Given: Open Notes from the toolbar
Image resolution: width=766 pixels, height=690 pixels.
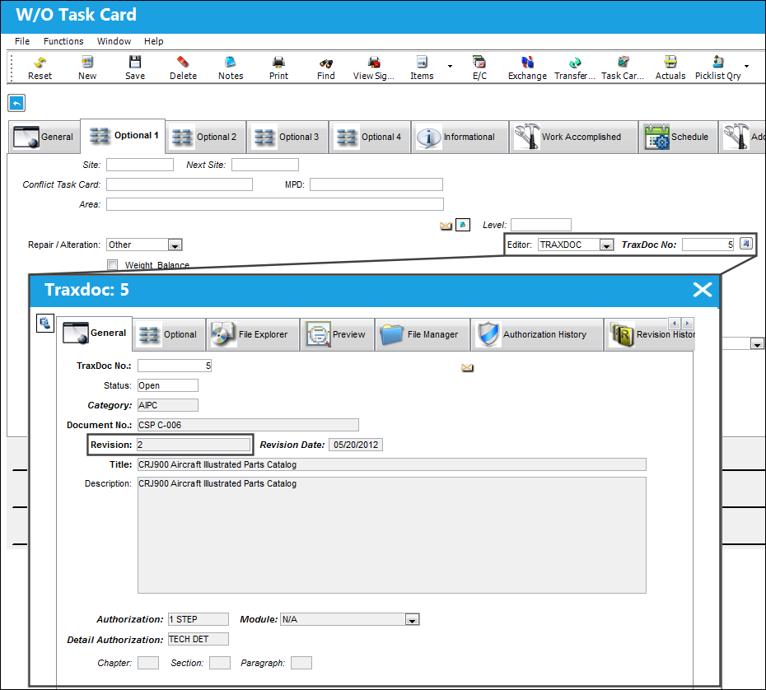Looking at the screenshot, I should pos(231,68).
